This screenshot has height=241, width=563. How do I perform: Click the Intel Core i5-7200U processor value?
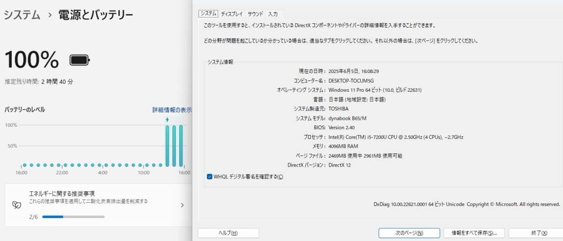396,137
